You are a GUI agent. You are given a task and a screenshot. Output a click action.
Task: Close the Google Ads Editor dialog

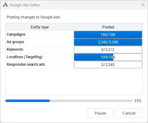coord(143,5)
